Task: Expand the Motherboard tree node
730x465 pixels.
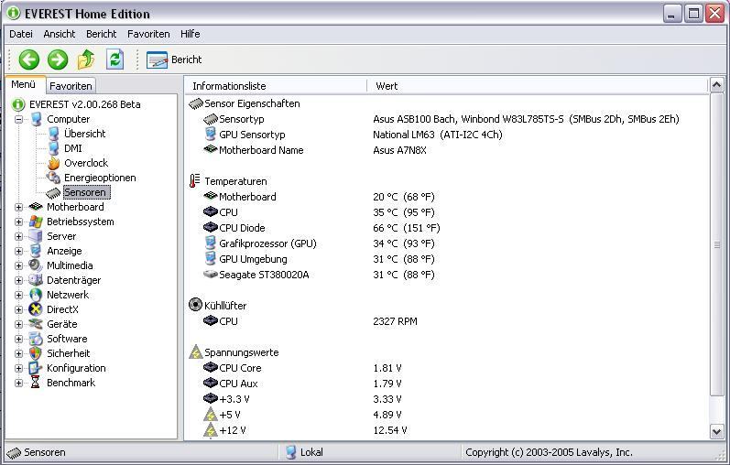Action: click(18, 207)
